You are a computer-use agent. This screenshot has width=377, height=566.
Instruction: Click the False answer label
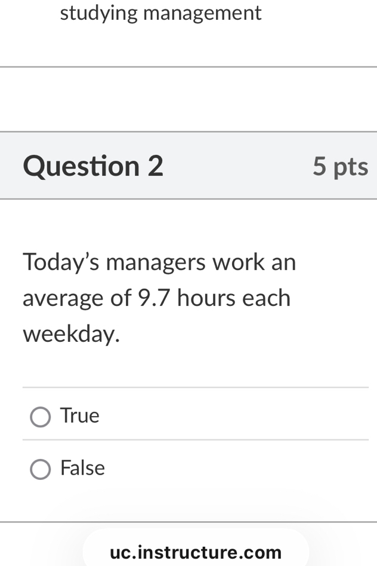pos(83,468)
